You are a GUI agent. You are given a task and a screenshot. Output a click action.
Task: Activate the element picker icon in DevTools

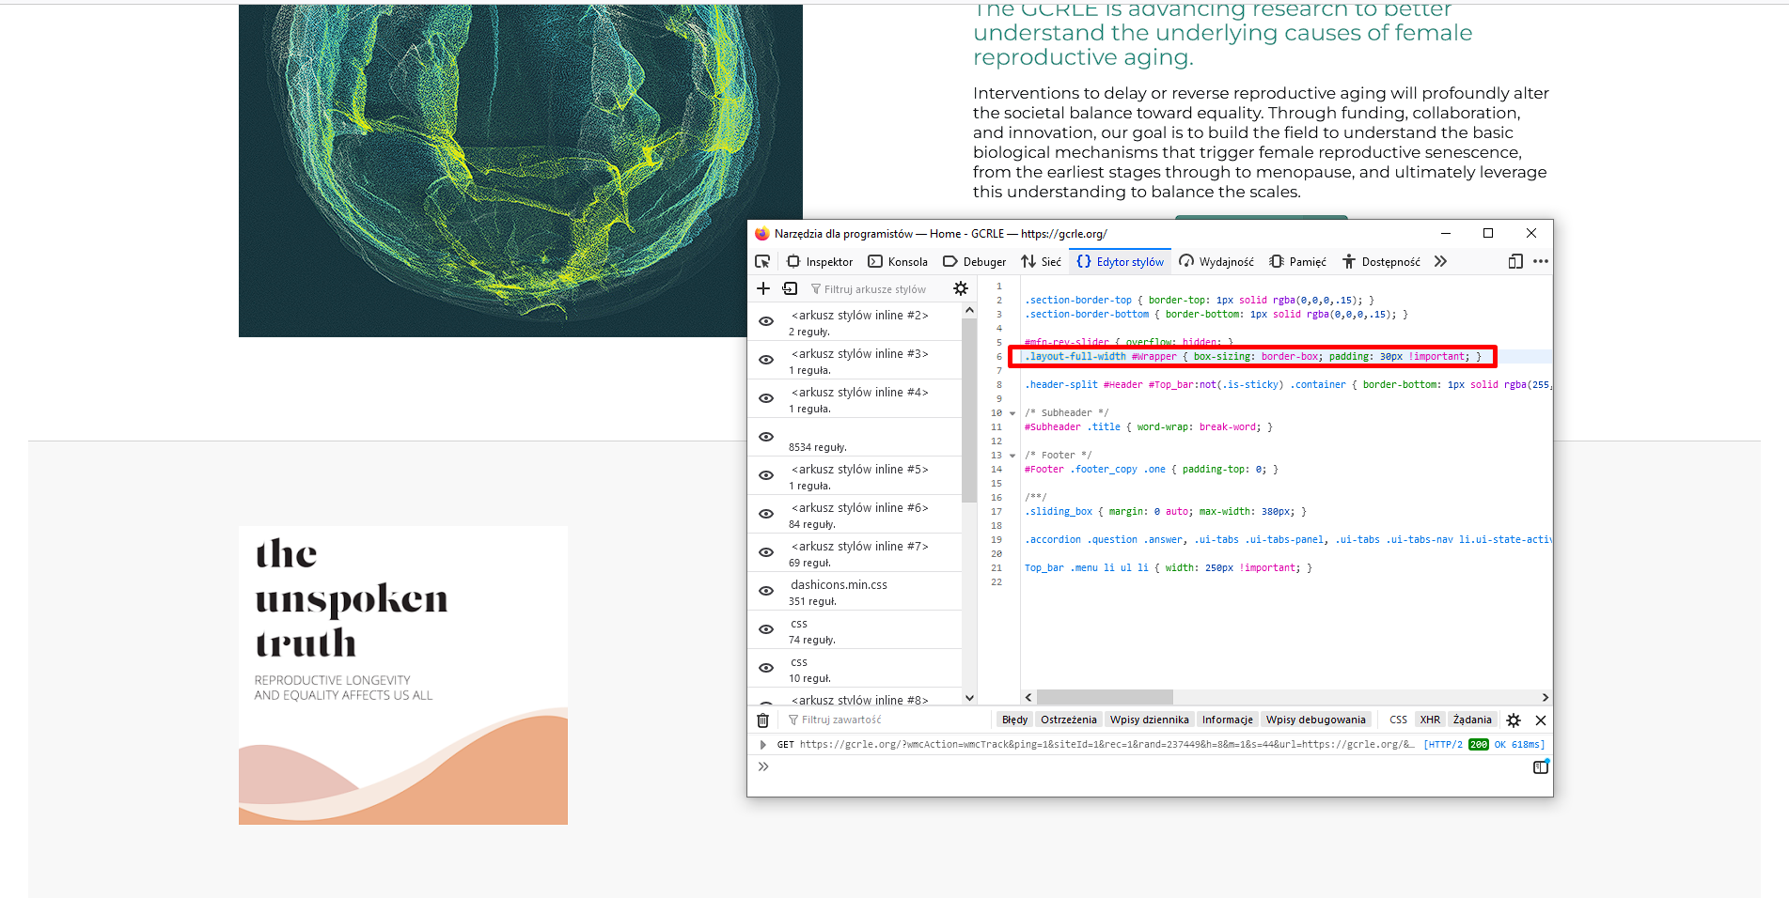pyautogui.click(x=762, y=261)
